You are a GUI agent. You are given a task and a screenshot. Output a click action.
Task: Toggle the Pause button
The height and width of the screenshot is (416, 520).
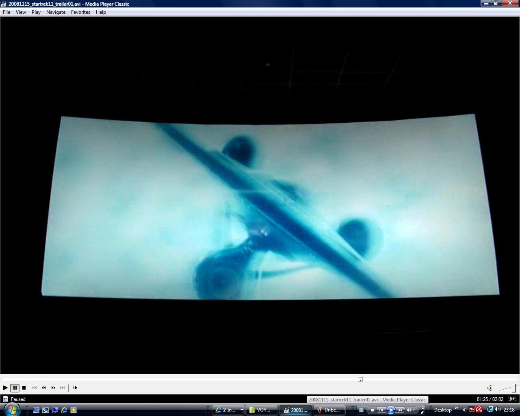[x=15, y=388]
